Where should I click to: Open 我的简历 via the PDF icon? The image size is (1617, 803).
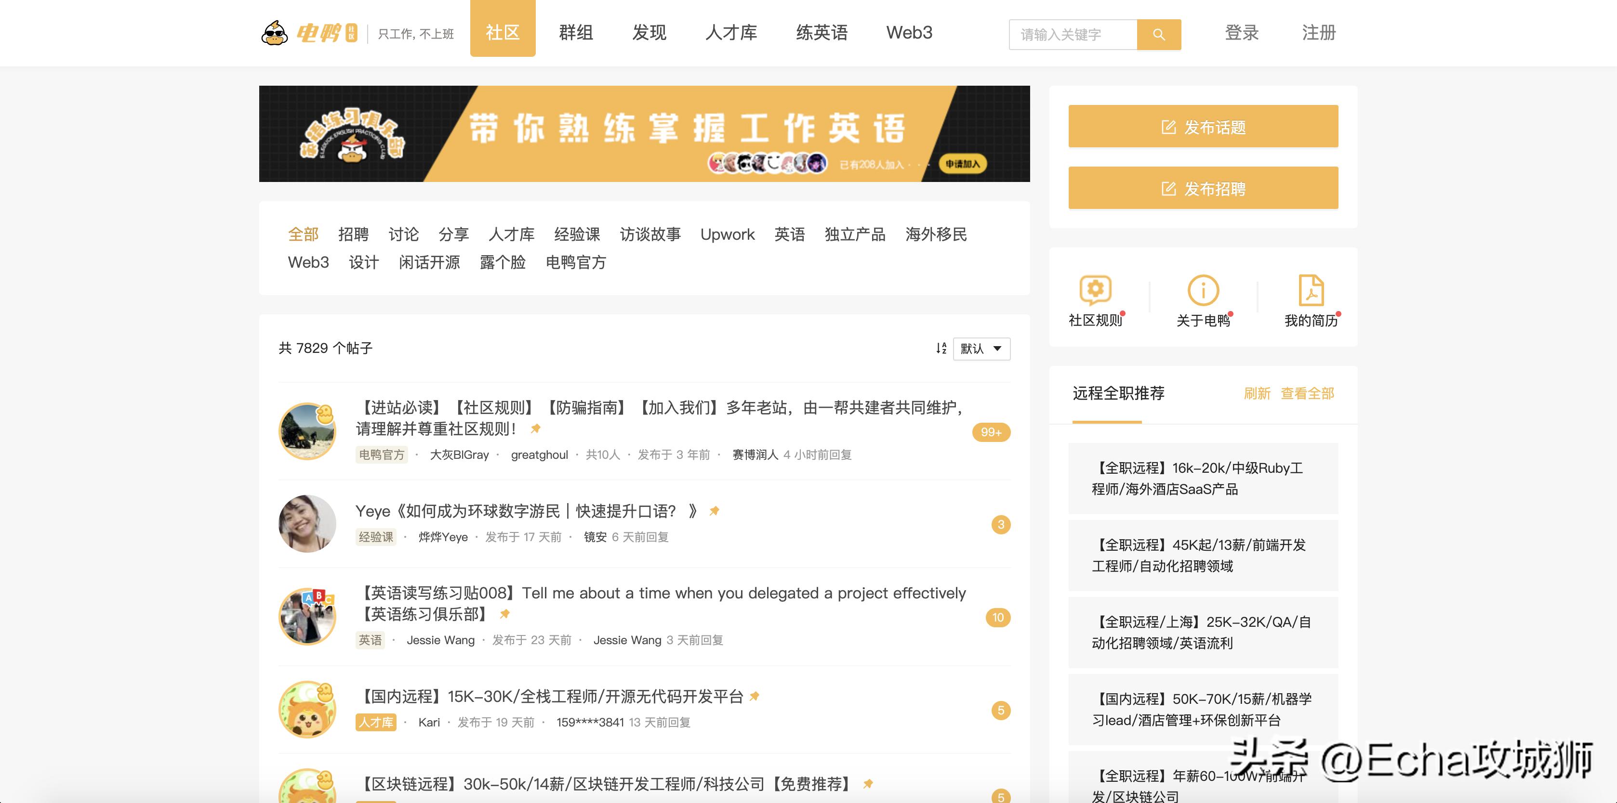point(1311,290)
